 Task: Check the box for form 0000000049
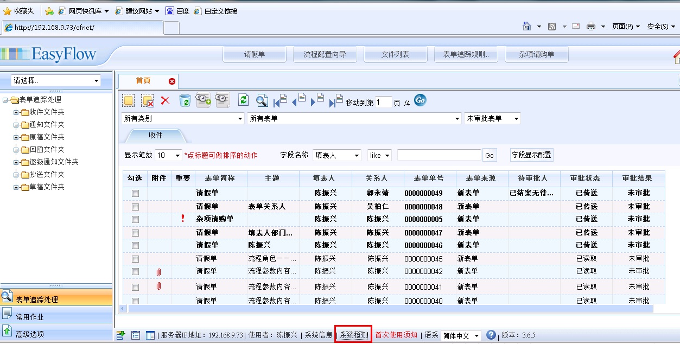(135, 193)
